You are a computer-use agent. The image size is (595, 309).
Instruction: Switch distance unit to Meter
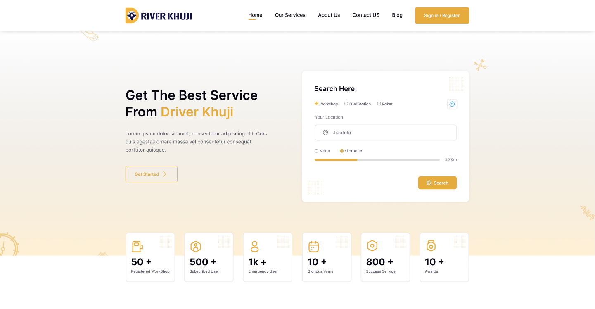[x=317, y=151]
